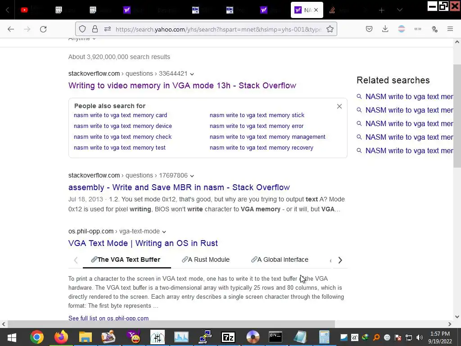
Task: Go back using the browser back arrow
Action: coord(11,29)
